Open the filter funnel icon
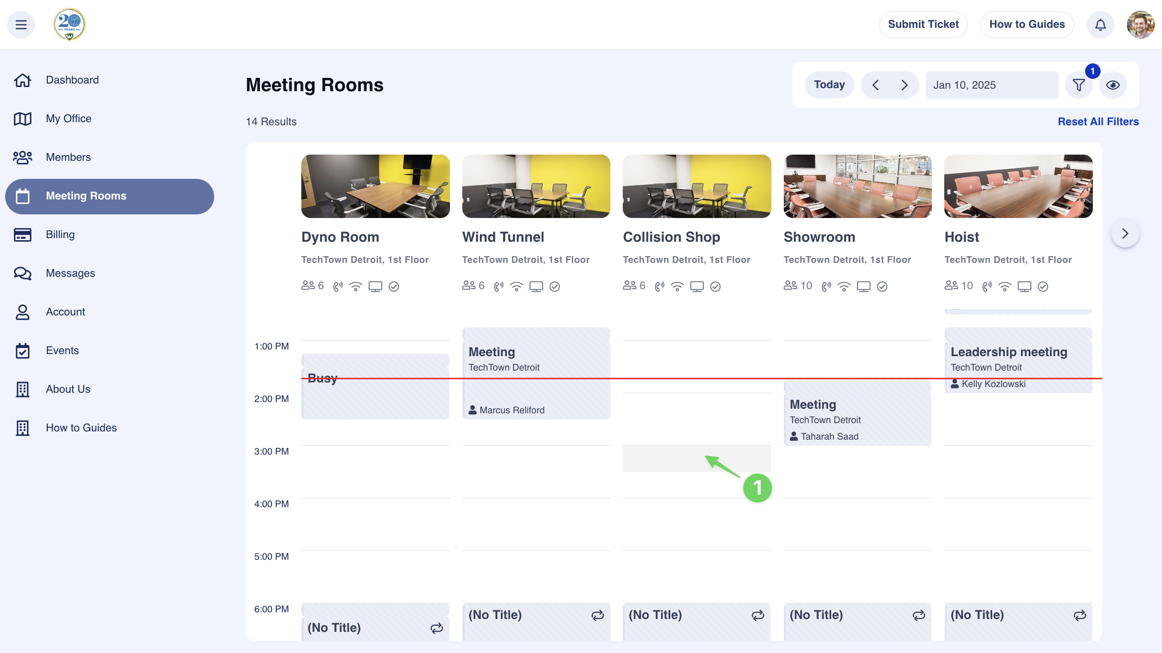Image resolution: width=1162 pixels, height=653 pixels. click(x=1078, y=85)
